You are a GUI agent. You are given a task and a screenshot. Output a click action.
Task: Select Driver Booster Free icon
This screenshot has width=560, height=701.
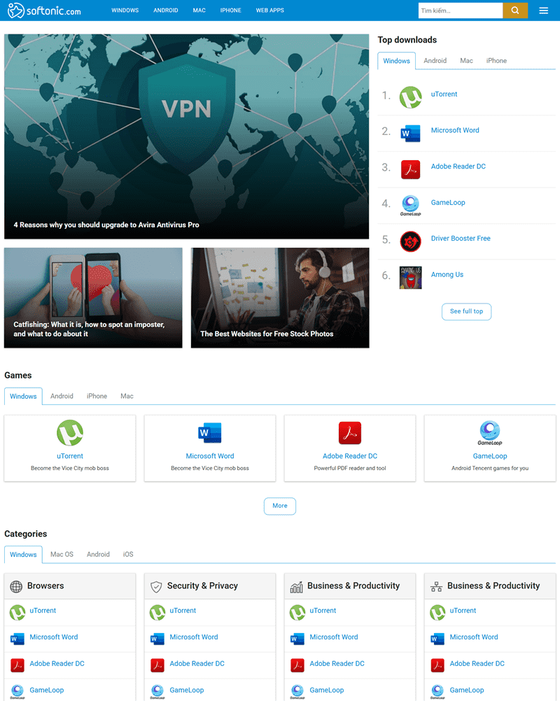tap(410, 241)
